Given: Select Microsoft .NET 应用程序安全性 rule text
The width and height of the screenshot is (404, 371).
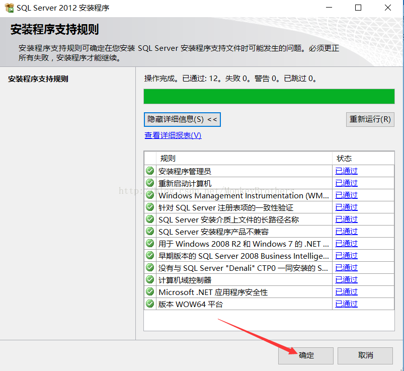Looking at the screenshot, I should tap(213, 292).
